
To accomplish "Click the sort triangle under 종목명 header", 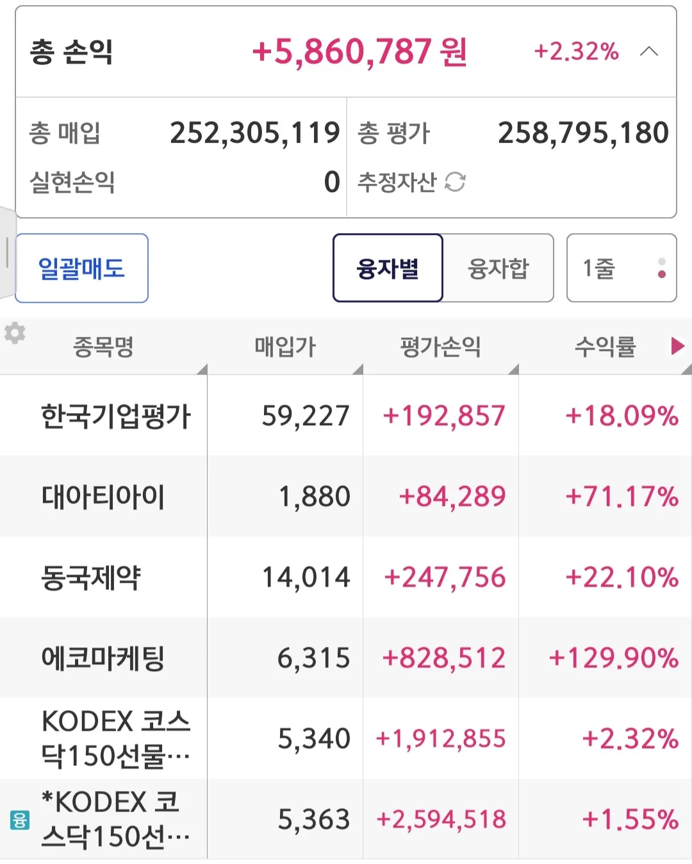I will coord(201,370).
